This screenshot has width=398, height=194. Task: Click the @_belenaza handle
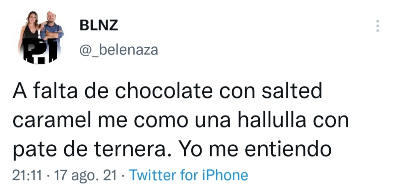(x=119, y=50)
